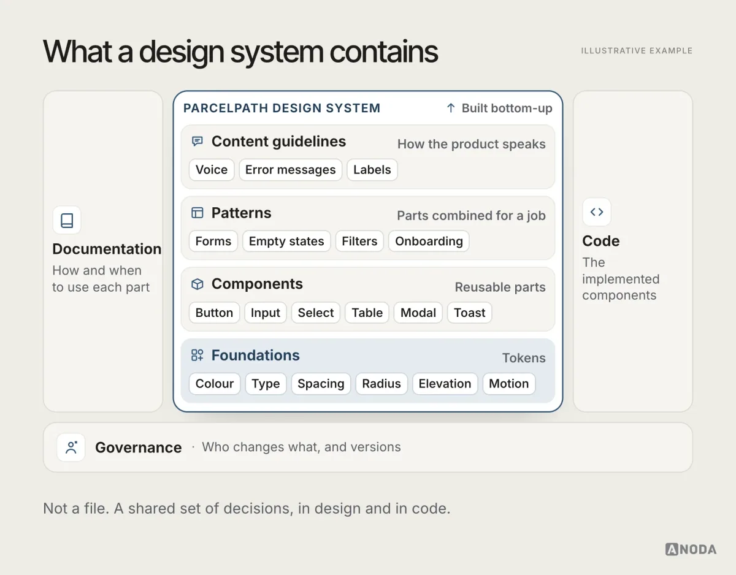Viewport: 736px width, 575px height.
Task: Click the Content guidelines speech bubble icon
Action: click(197, 142)
